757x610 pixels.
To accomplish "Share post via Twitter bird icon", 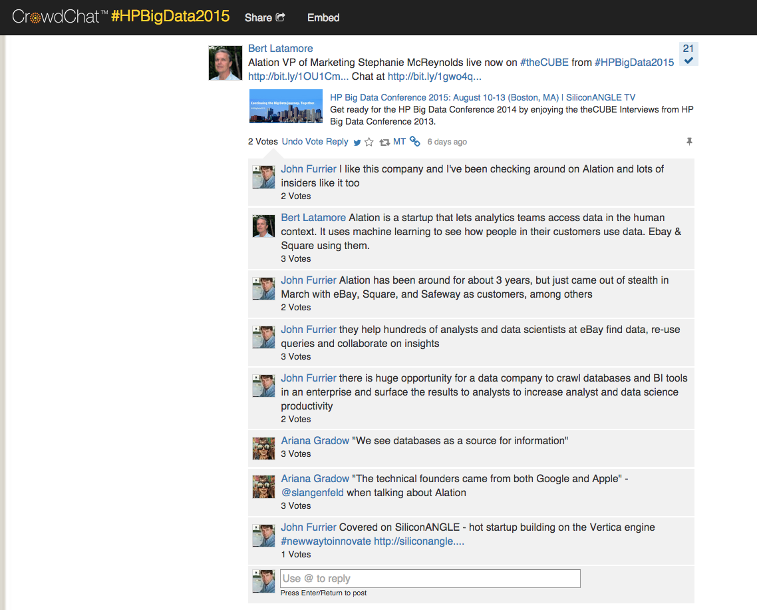I will [357, 142].
